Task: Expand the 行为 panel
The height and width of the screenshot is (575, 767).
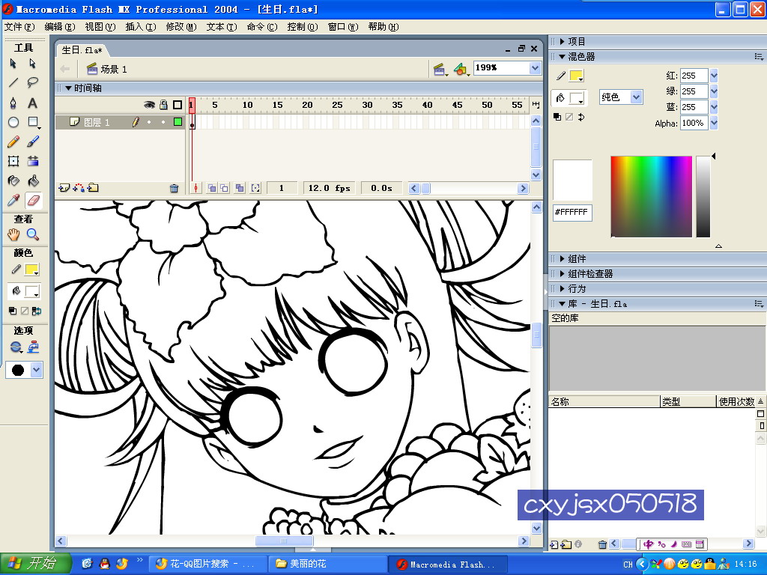Action: 562,288
